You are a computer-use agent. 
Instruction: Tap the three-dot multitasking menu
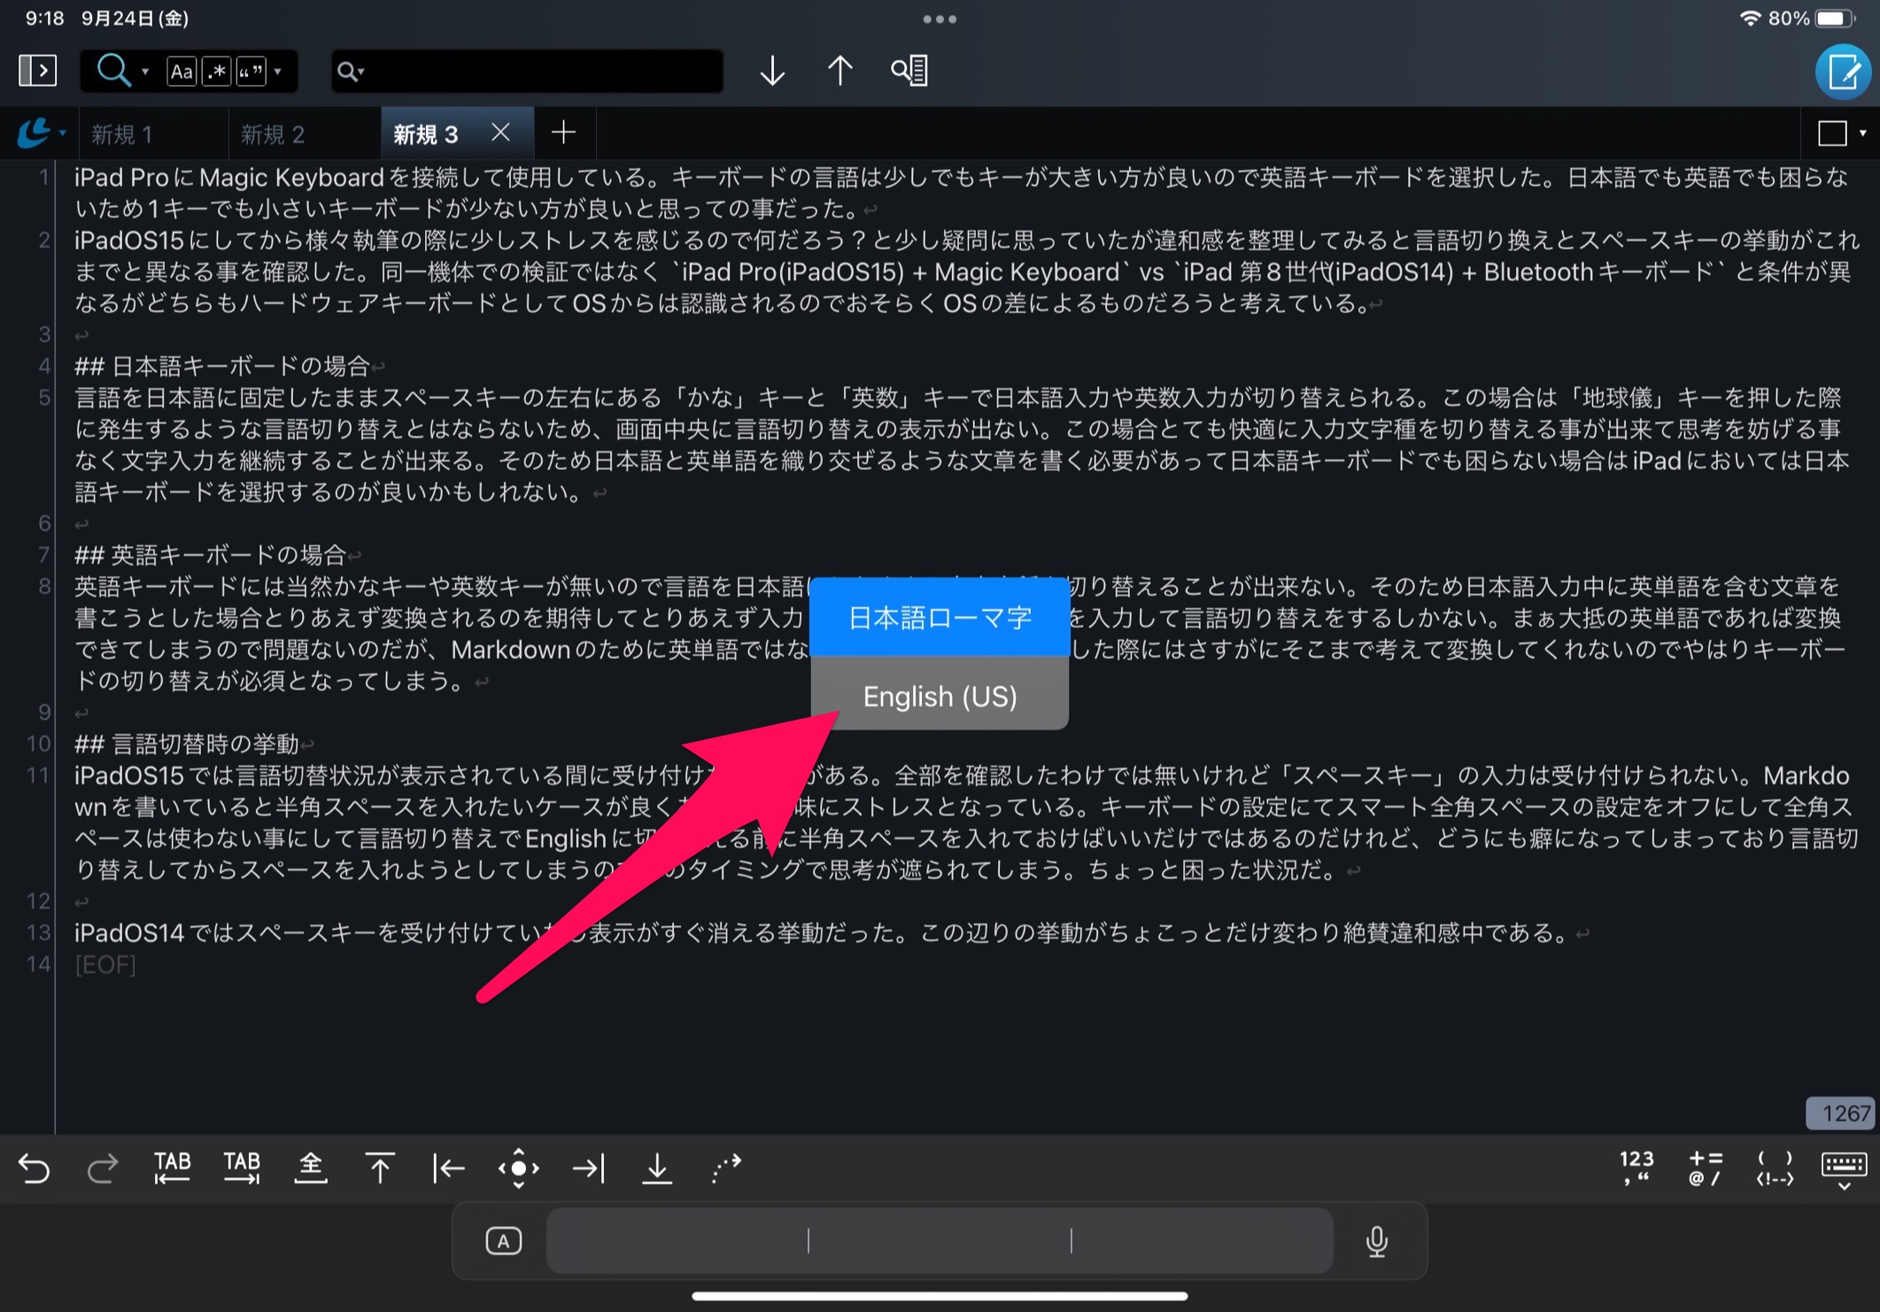[x=940, y=19]
